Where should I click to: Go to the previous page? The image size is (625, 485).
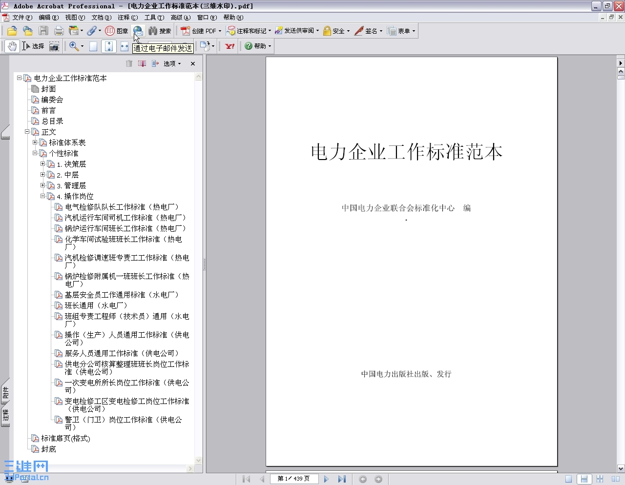pos(262,479)
